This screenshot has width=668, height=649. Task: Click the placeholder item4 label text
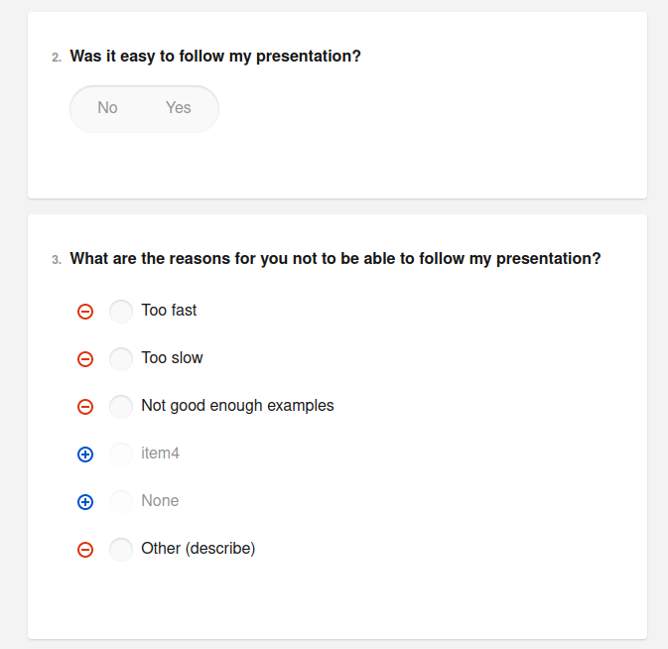pyautogui.click(x=160, y=454)
